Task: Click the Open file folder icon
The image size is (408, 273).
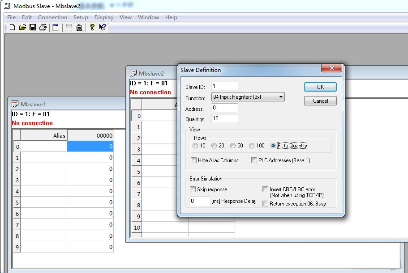Action: coord(22,27)
